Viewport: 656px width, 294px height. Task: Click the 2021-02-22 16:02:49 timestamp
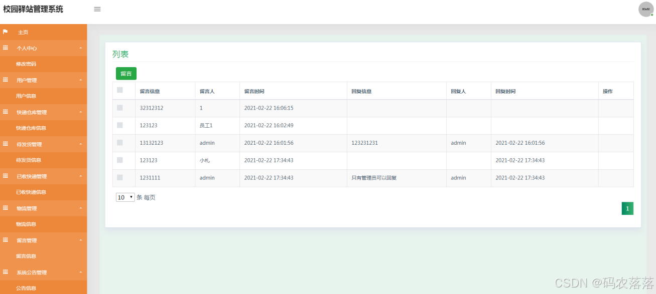click(269, 125)
